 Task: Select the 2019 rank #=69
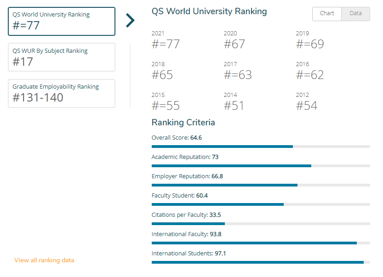(310, 44)
